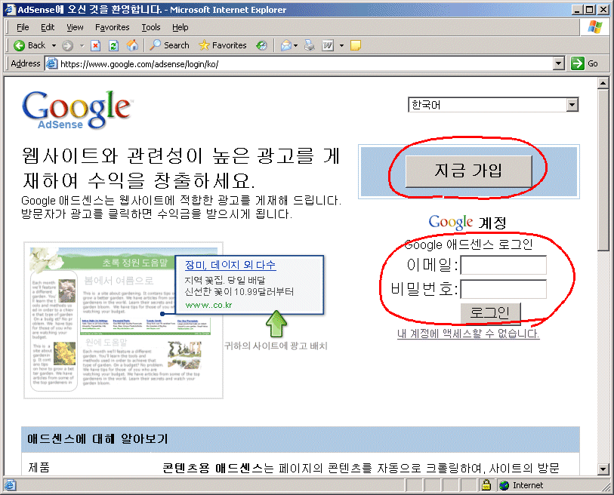Click the Edit with Word icon

(328, 46)
